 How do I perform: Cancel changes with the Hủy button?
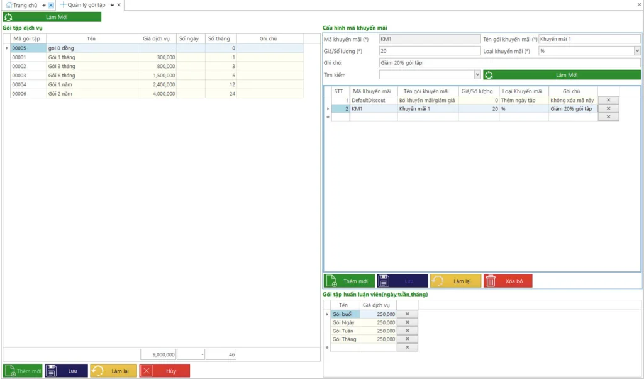165,371
